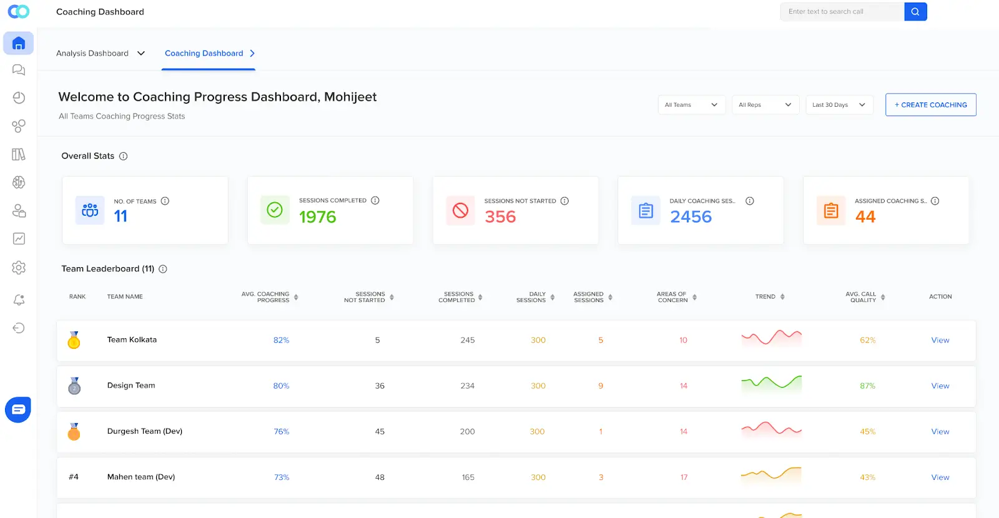This screenshot has width=999, height=518.
Task: Open the blue chat support bubble
Action: (18, 410)
